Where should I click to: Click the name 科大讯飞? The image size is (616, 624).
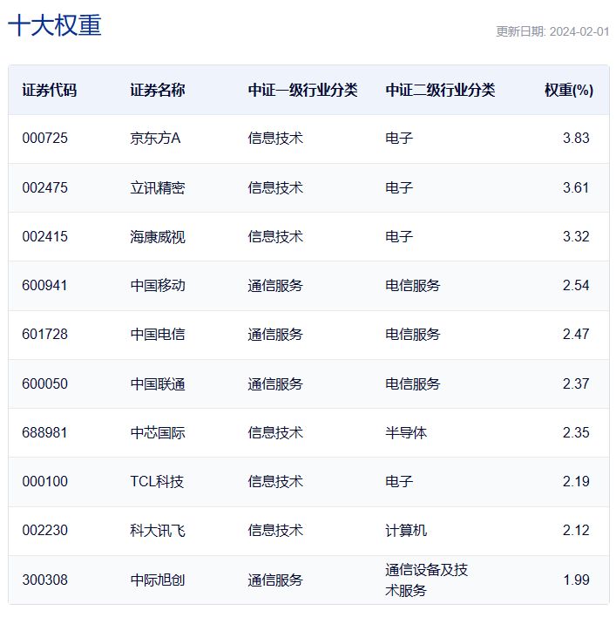coord(158,531)
